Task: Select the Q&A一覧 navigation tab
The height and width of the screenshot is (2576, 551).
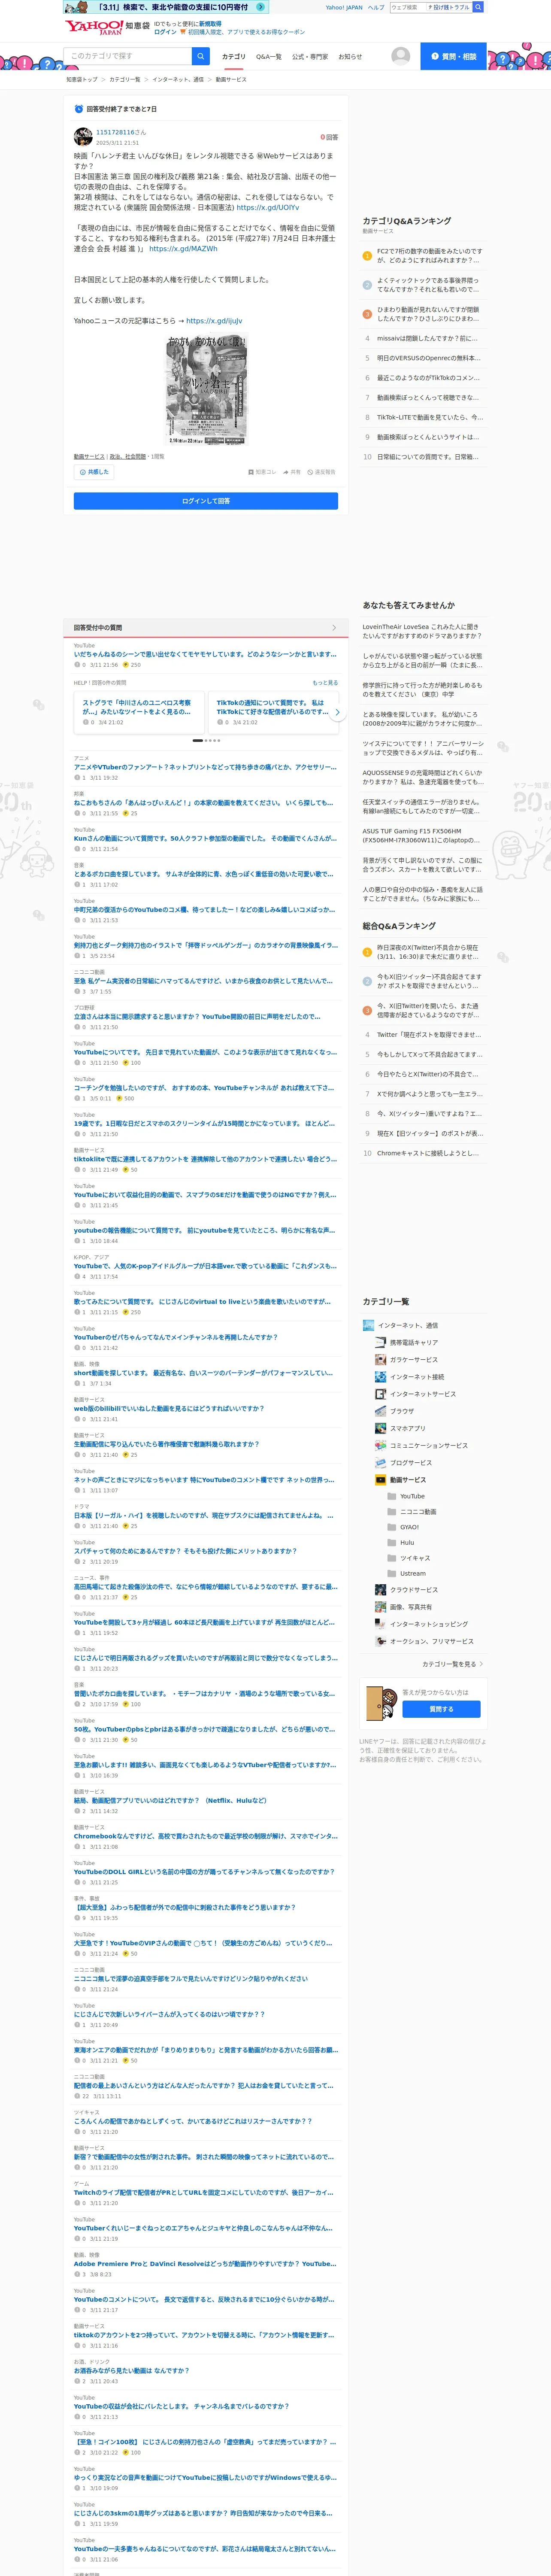Action: (269, 57)
